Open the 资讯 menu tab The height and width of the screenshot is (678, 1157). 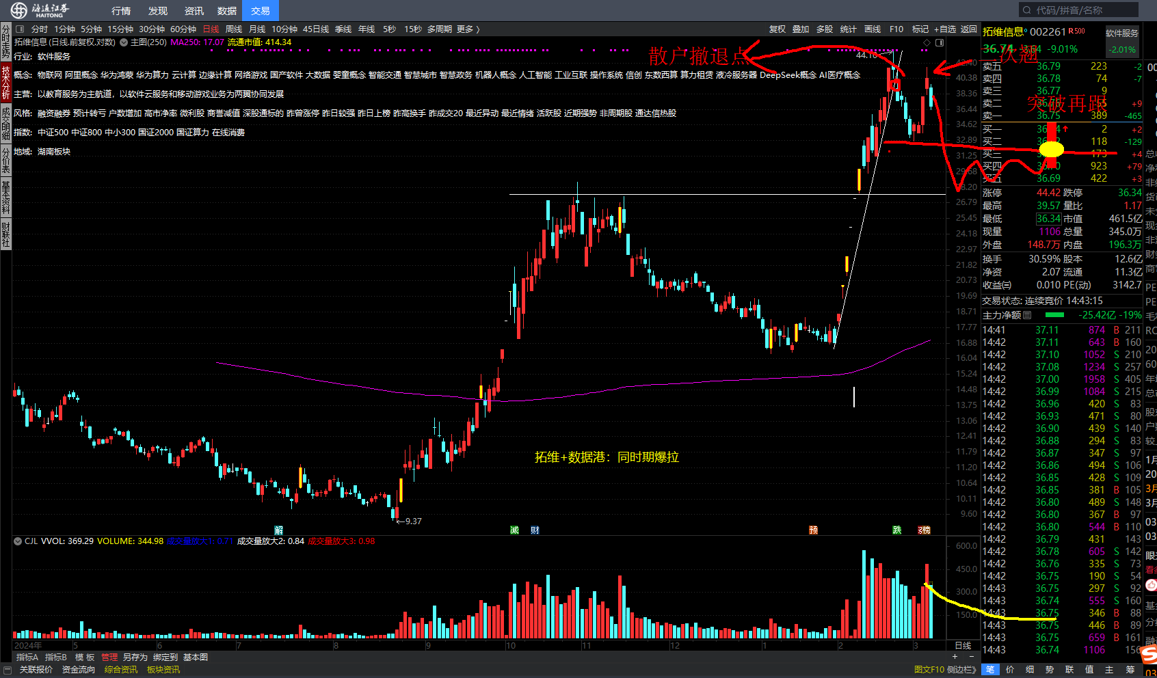pos(194,11)
